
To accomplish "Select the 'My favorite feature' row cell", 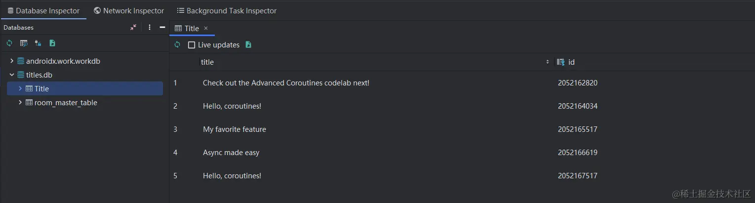I will click(235, 129).
